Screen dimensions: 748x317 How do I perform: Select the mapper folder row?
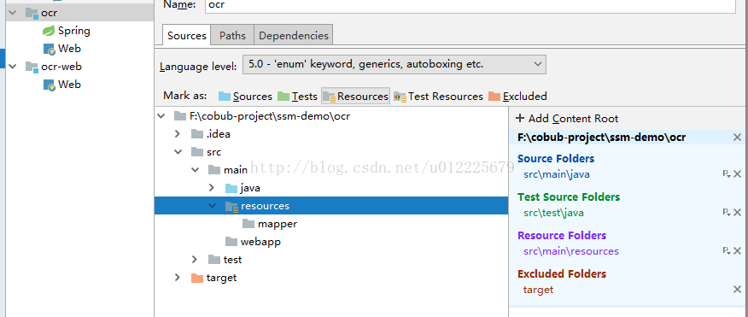tap(331, 224)
